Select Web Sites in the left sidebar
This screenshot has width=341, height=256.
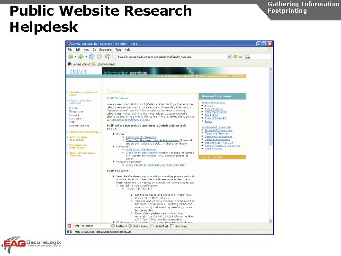(x=76, y=119)
